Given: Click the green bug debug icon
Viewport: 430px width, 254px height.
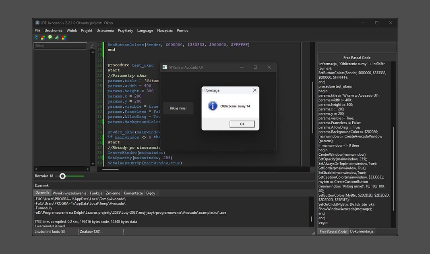Looking at the screenshot, I should click(57, 37).
